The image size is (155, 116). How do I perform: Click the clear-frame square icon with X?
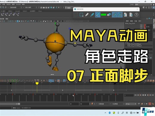pyautogui.click(x=81, y=15)
